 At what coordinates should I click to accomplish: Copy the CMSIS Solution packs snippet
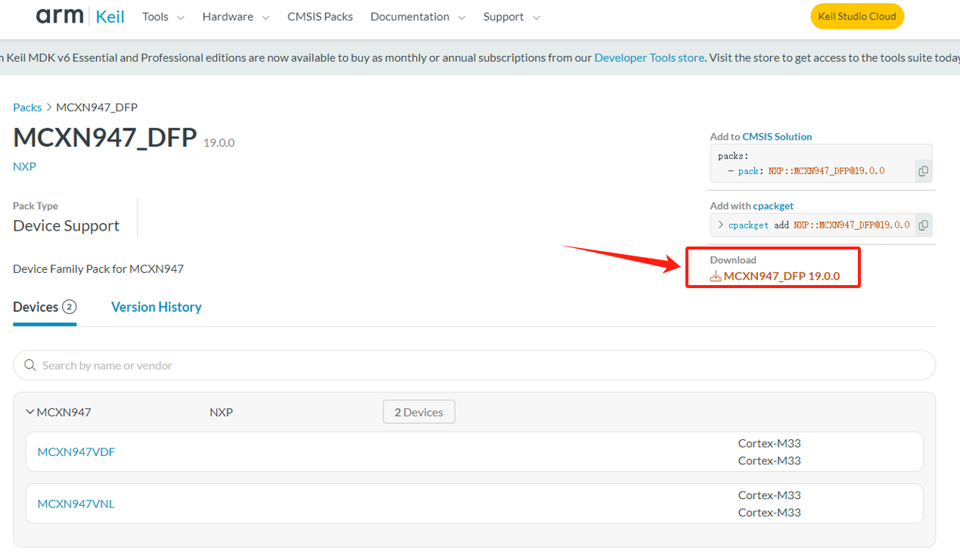pyautogui.click(x=923, y=171)
